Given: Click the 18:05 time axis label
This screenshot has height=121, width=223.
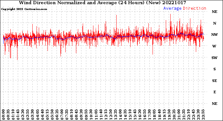Looking at the screenshot, I should coord(154,115).
